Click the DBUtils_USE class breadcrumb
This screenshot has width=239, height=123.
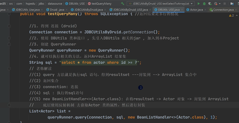click(75, 4)
